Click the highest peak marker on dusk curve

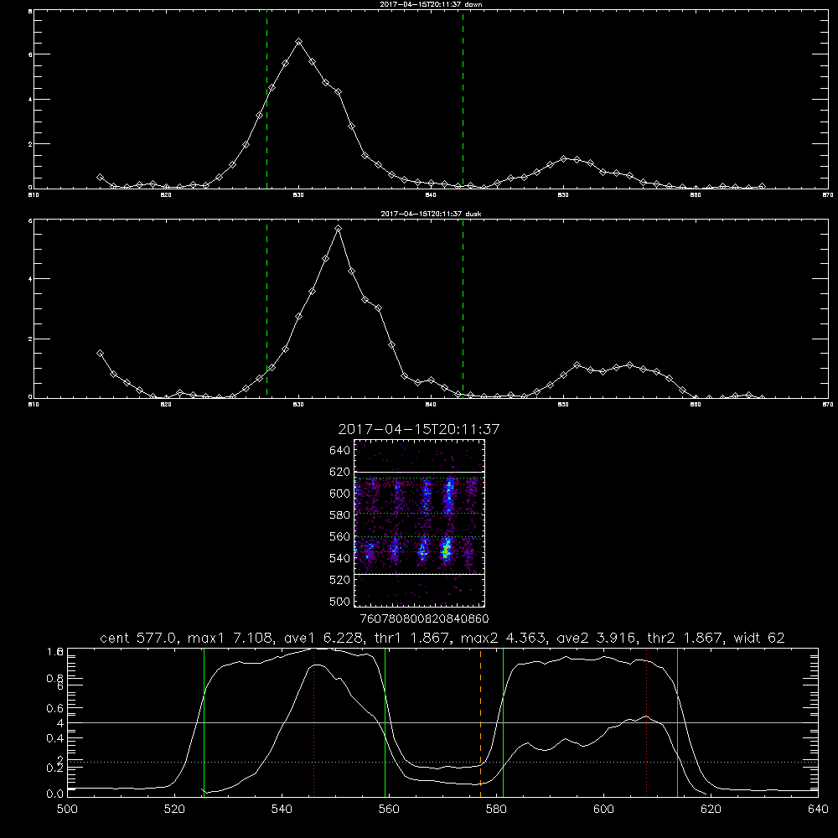tap(338, 229)
